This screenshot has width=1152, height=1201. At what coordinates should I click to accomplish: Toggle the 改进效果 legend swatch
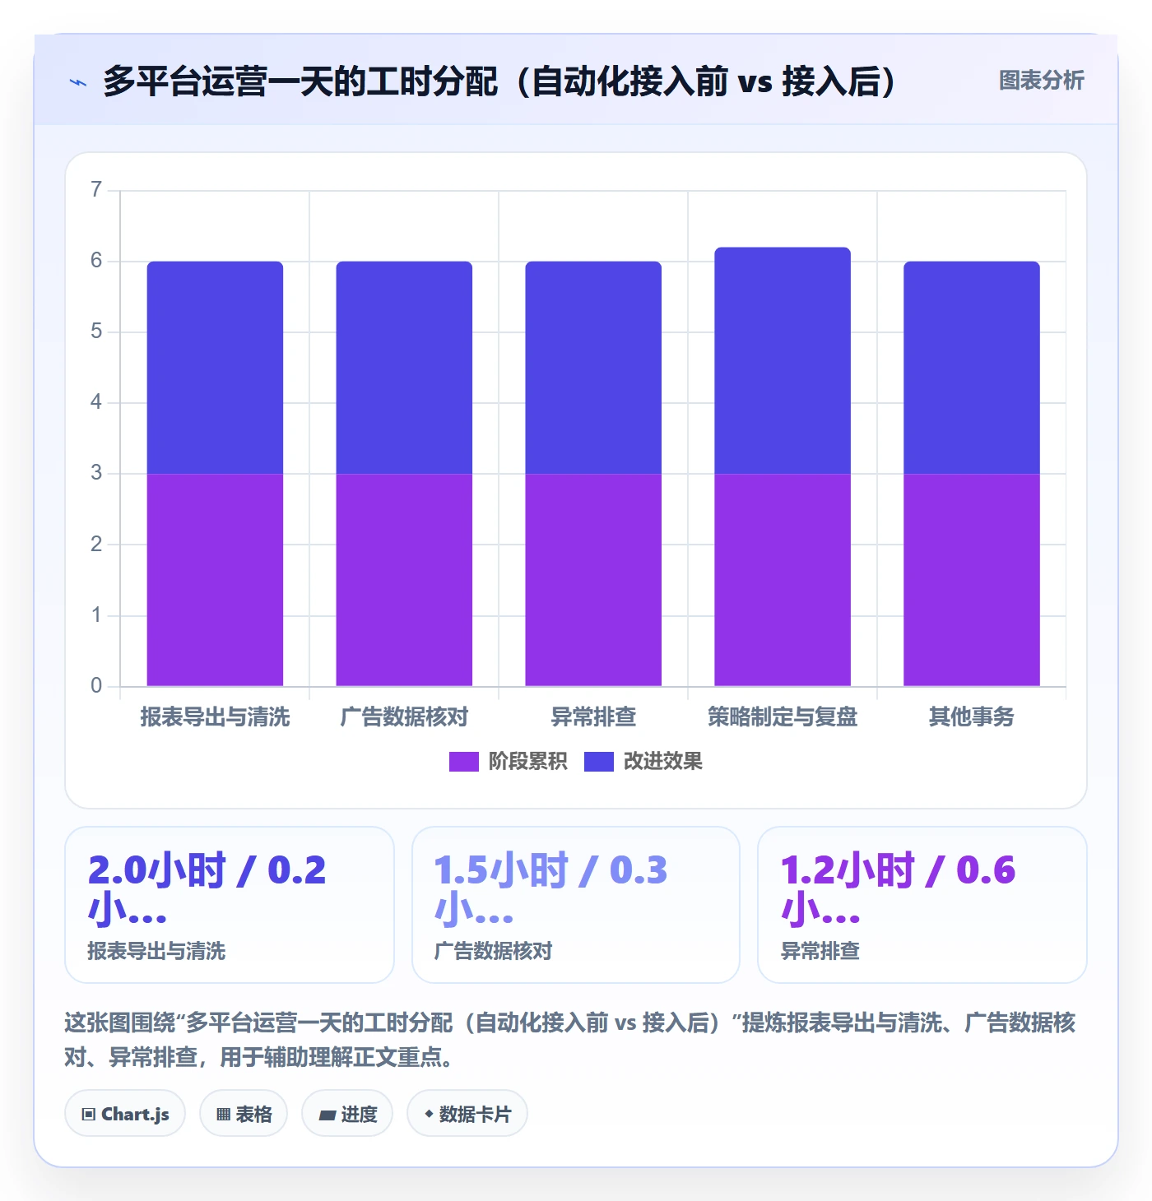(598, 762)
